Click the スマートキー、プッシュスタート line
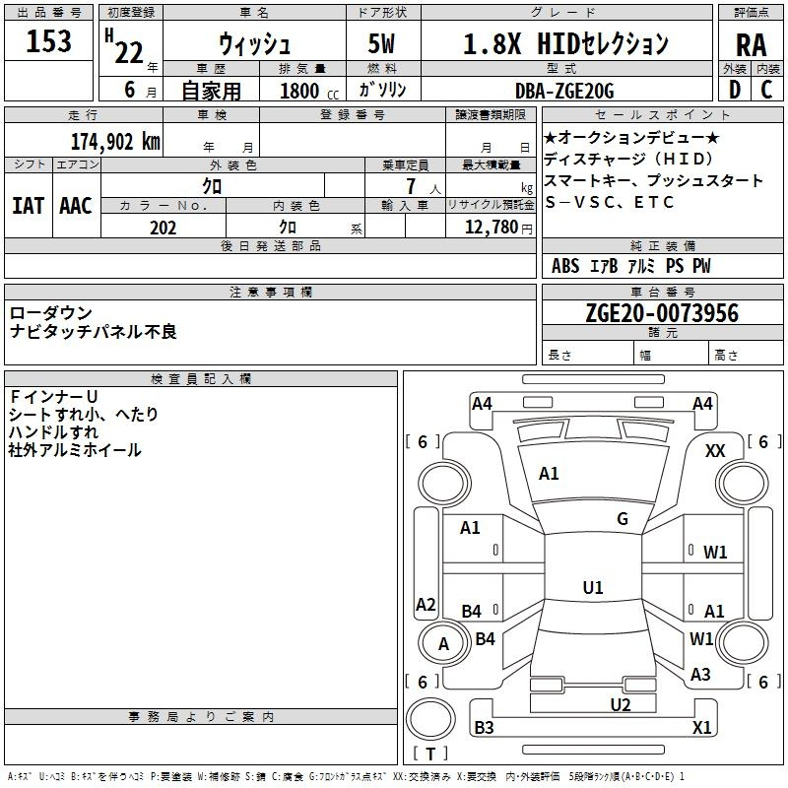The height and width of the screenshot is (788, 788). click(x=653, y=180)
